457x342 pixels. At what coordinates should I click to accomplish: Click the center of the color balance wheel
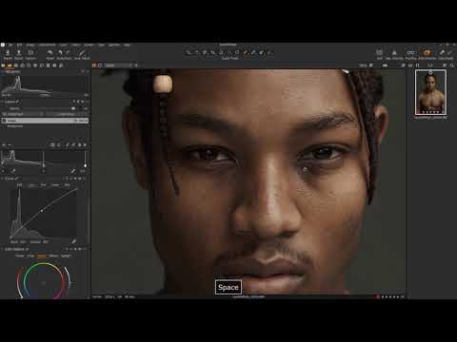(44, 282)
